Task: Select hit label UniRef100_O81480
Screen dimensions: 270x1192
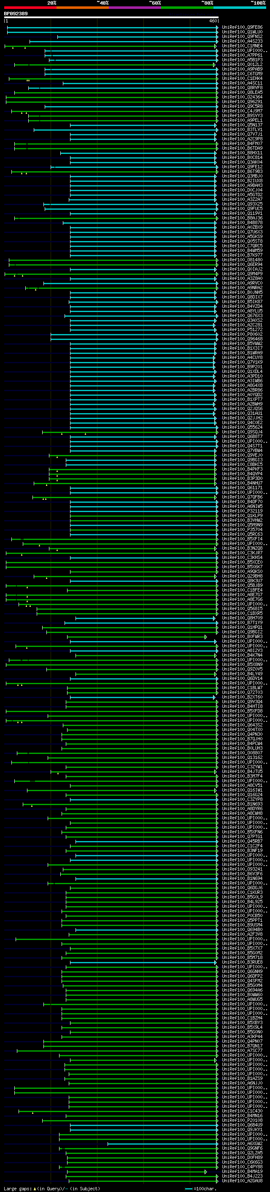Action: (242, 260)
